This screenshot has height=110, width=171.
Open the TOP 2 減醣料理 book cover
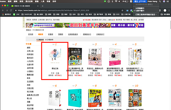[75, 57]
